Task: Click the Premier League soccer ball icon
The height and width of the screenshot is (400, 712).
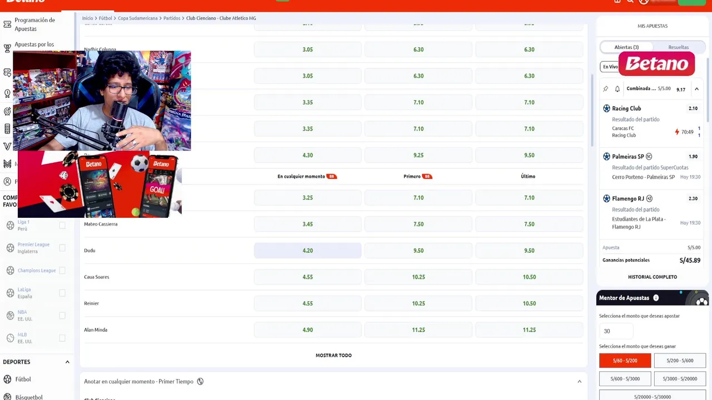Action: click(10, 248)
